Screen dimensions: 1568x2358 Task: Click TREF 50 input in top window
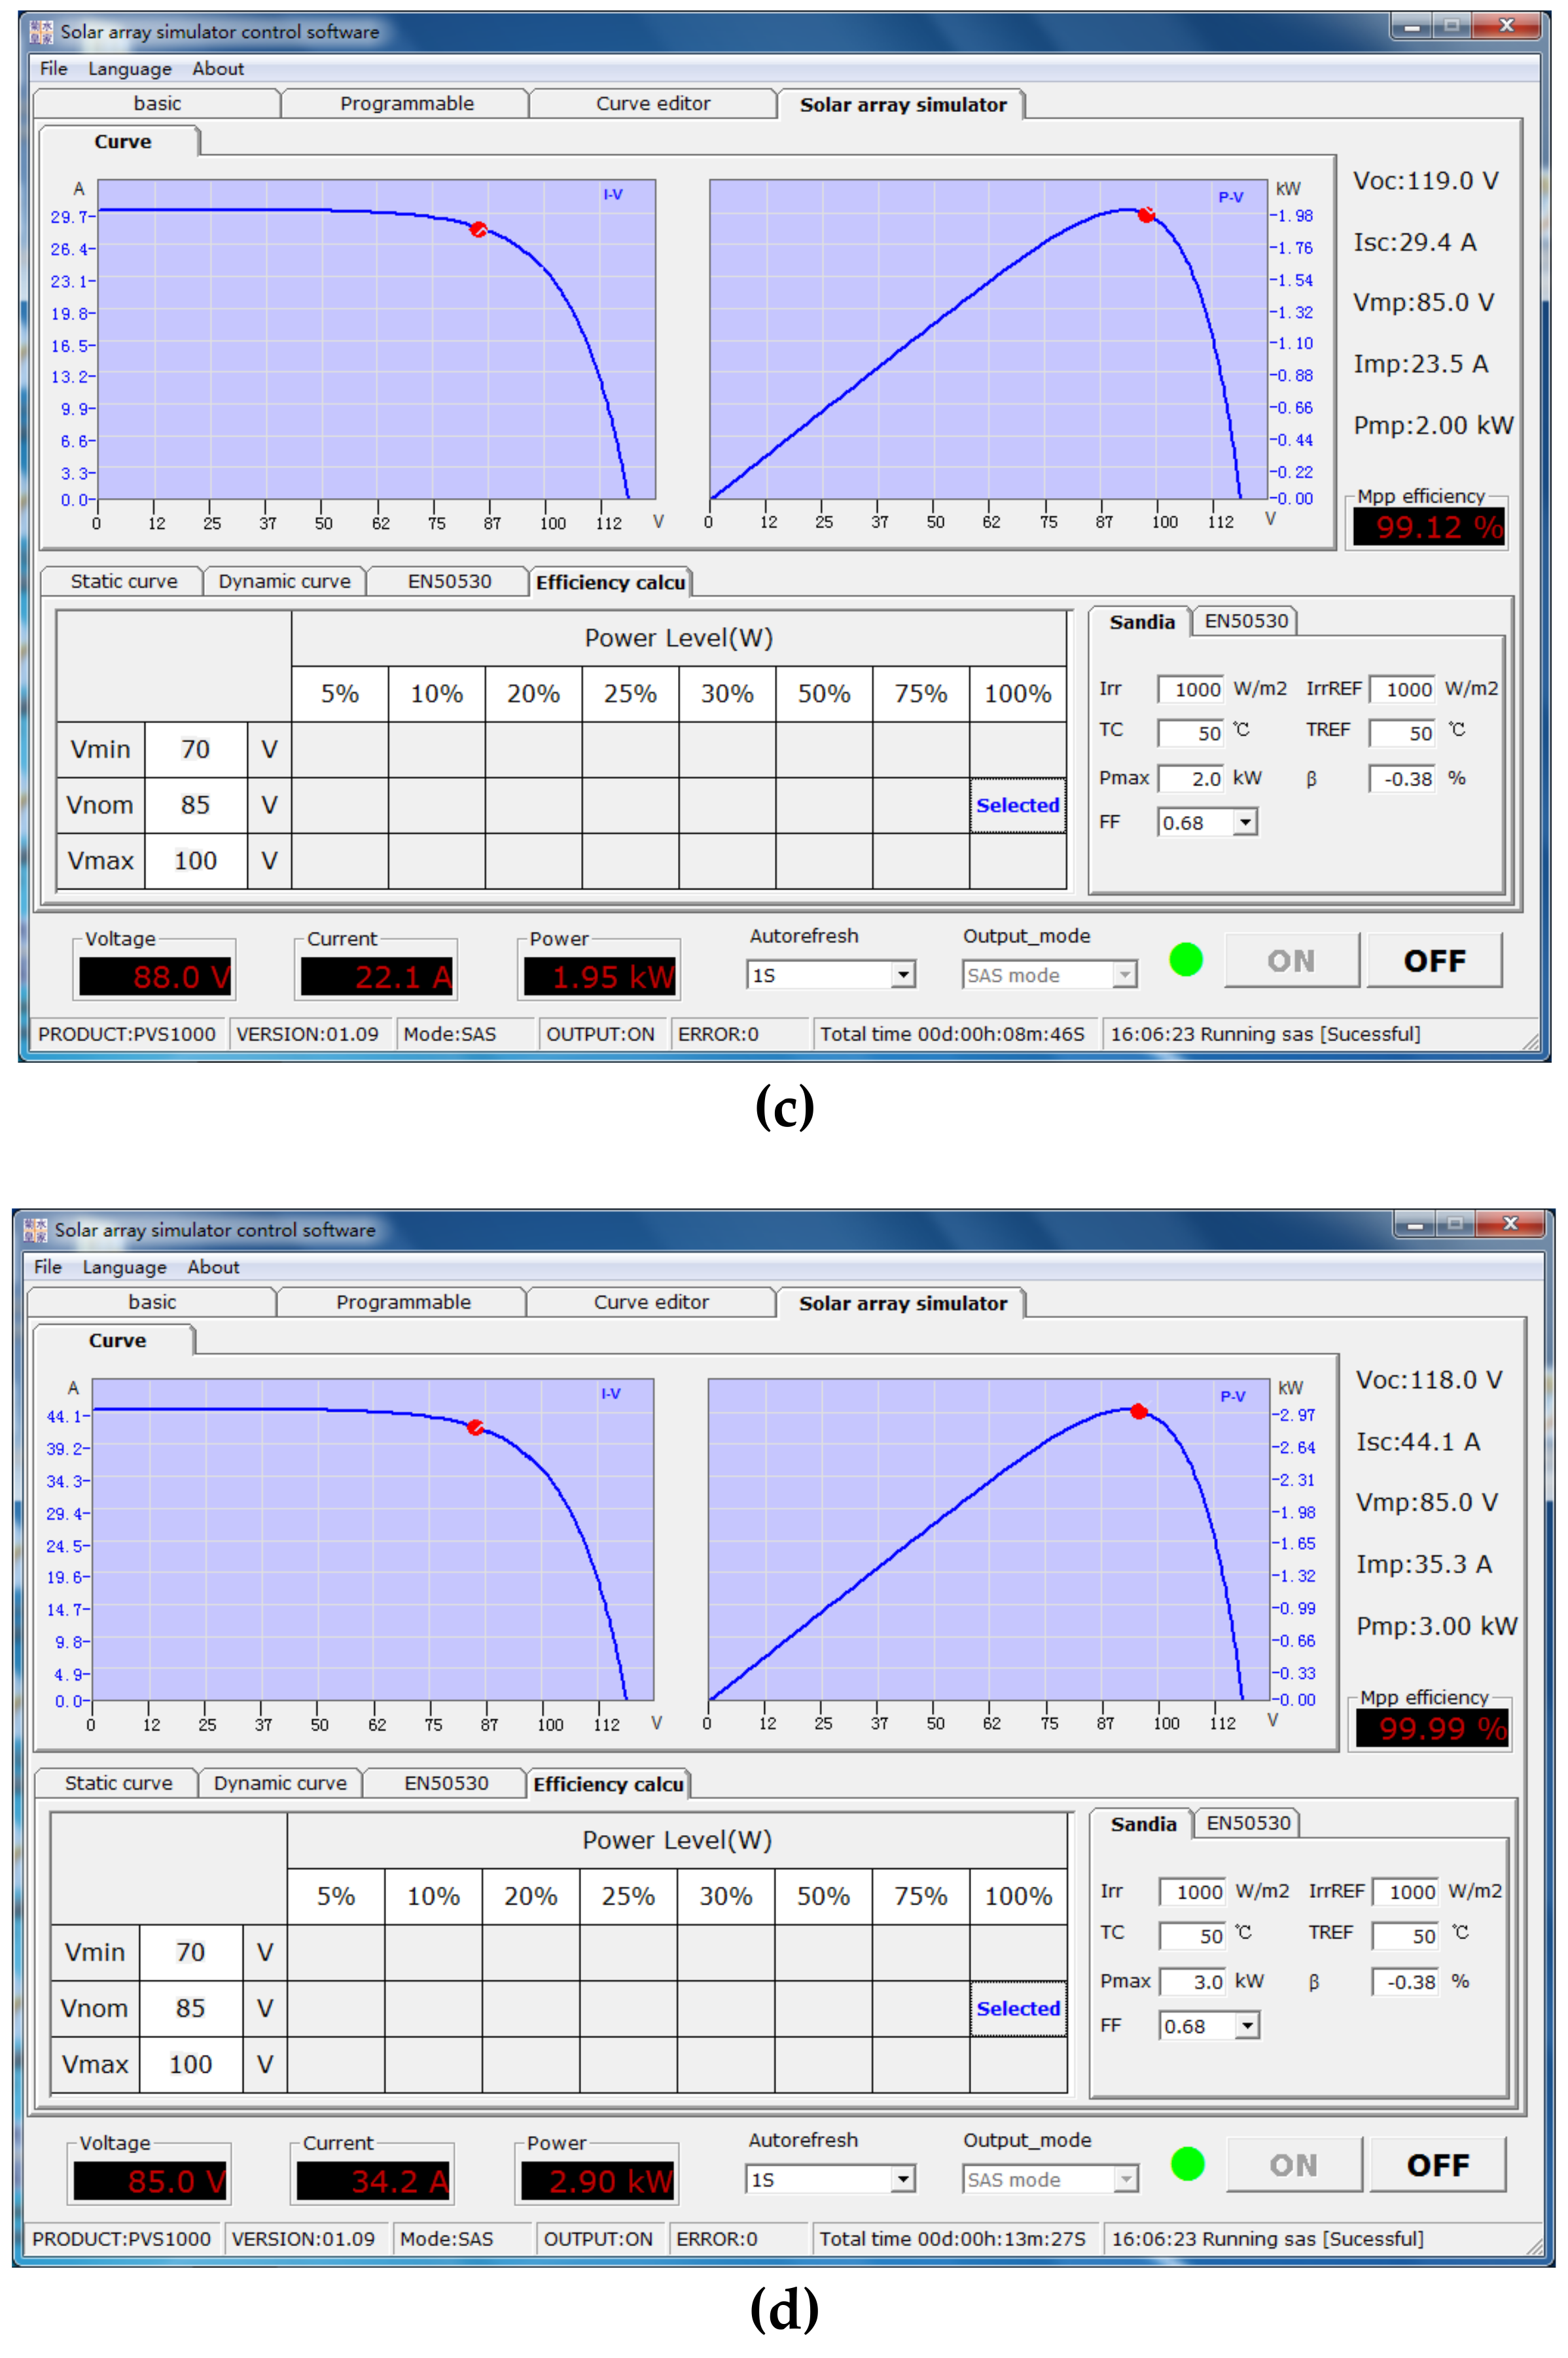(x=1402, y=732)
